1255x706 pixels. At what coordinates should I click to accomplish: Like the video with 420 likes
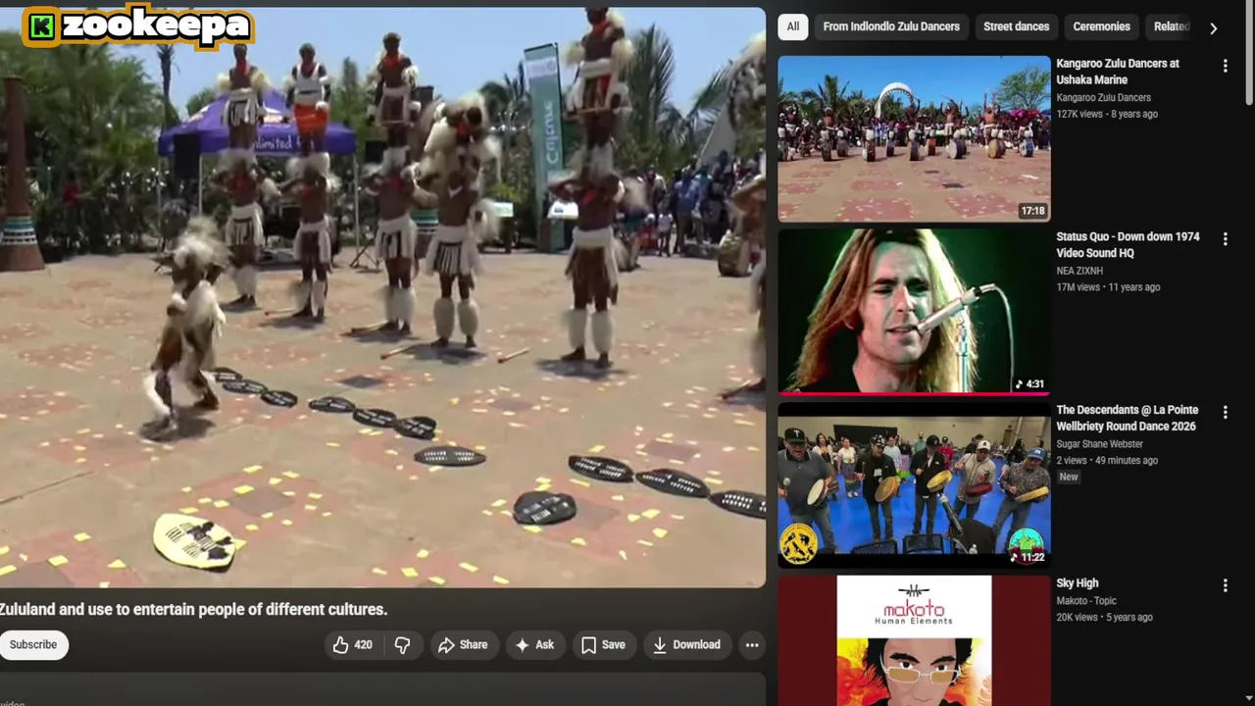point(352,644)
